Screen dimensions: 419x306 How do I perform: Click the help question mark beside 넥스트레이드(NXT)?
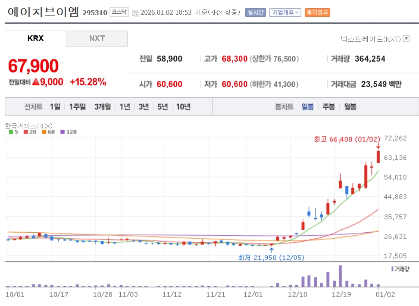[406, 39]
